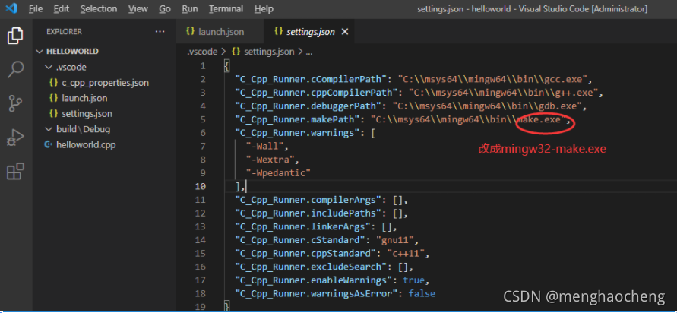Viewport: 677px width, 313px height.
Task: Click JSON icon beside c_cpp_properties.json in tree
Action: click(53, 83)
